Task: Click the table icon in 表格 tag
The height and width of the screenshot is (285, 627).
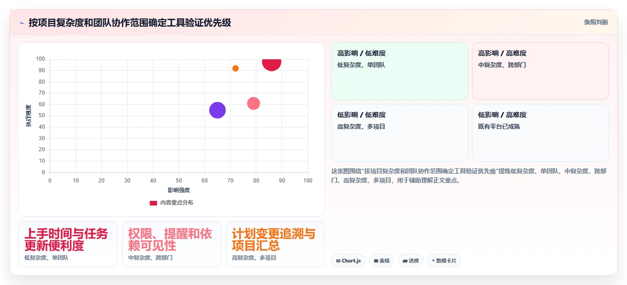Action: (376, 261)
